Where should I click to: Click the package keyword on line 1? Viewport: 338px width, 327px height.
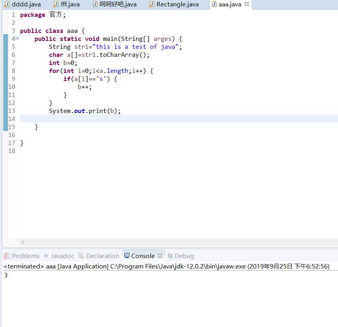tap(32, 15)
